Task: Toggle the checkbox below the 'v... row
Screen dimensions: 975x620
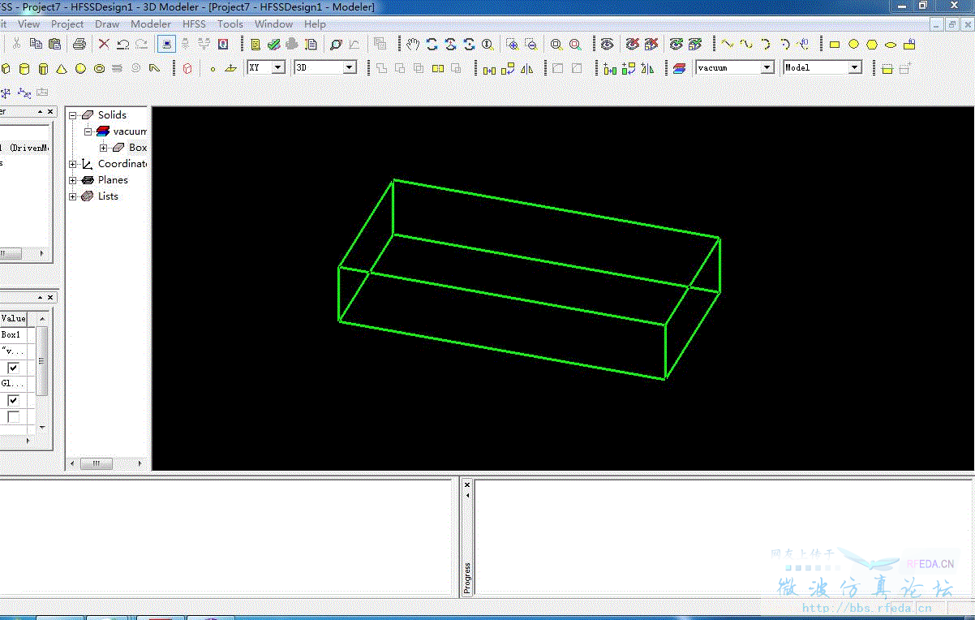Action: 13,368
